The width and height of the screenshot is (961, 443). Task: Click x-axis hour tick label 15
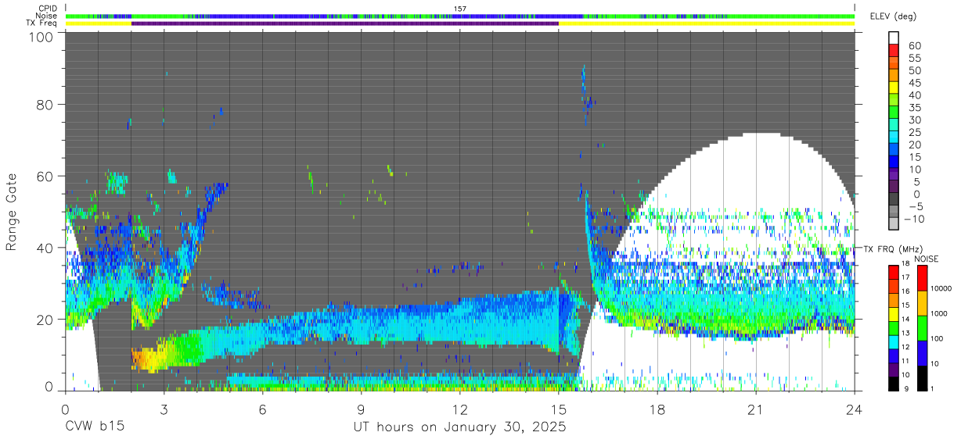pos(558,409)
